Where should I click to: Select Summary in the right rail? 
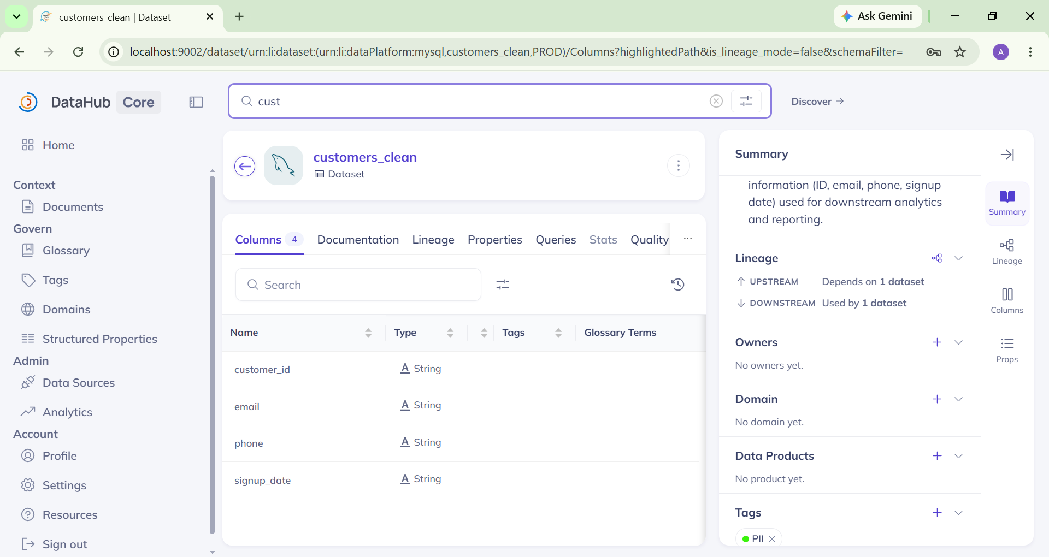[x=1007, y=203]
